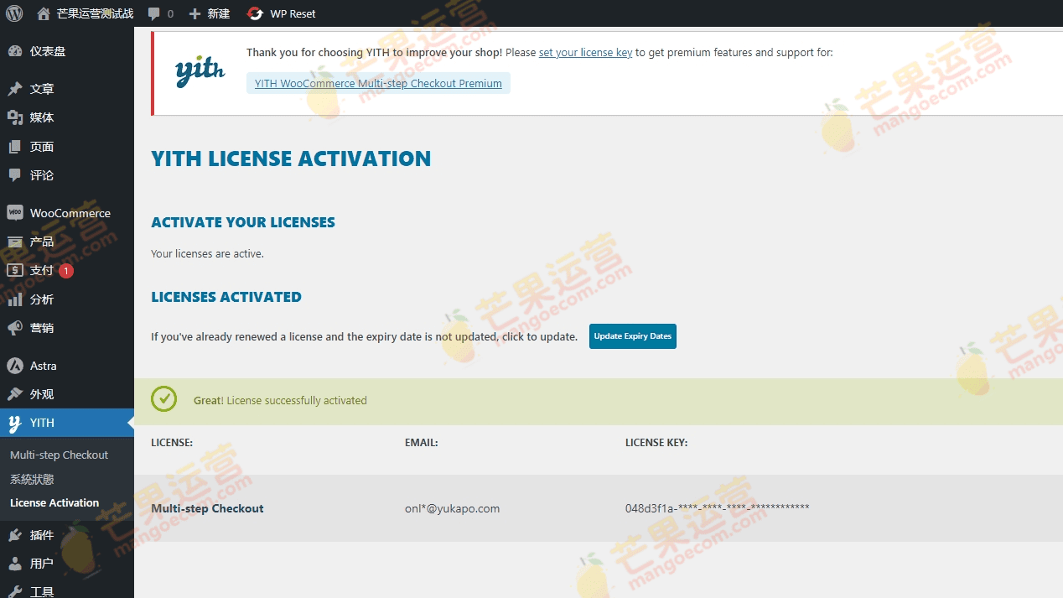Click the YITH logo in the notice
This screenshot has width=1063, height=598.
coord(200,72)
